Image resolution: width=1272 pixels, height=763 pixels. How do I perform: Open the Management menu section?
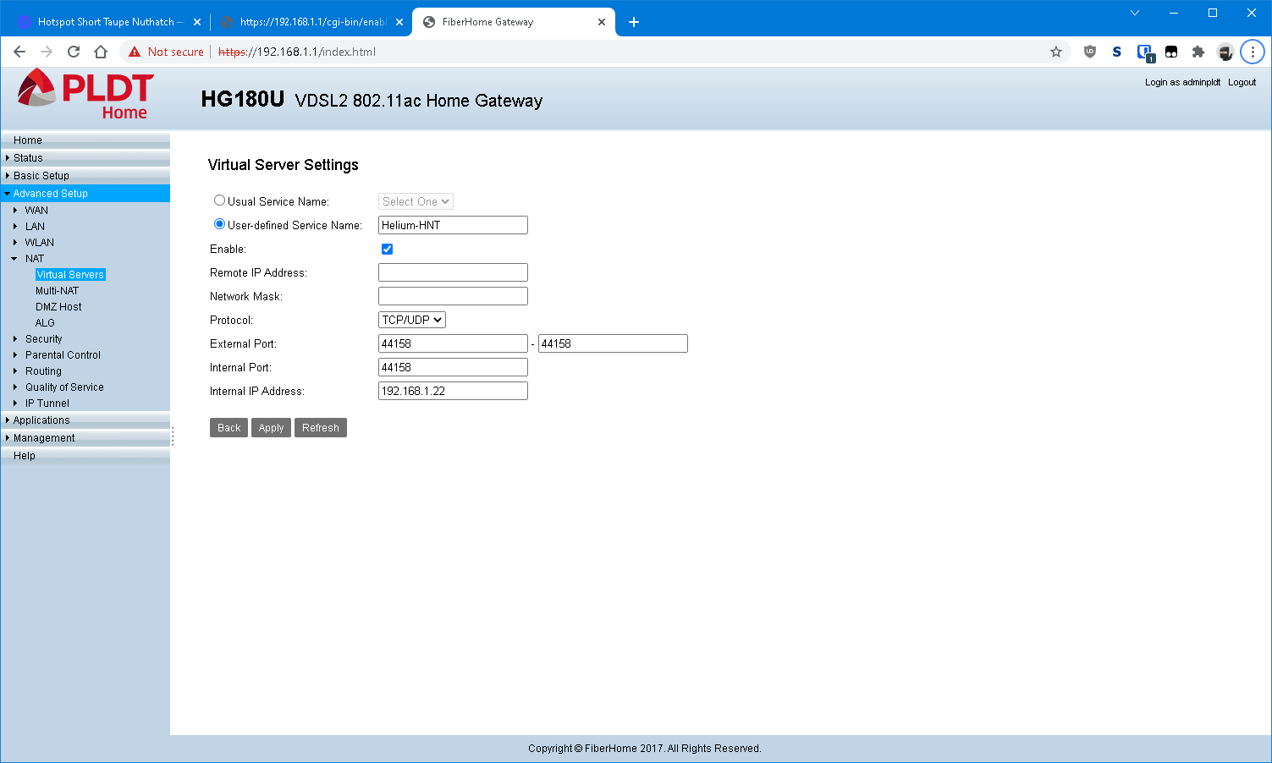44,438
